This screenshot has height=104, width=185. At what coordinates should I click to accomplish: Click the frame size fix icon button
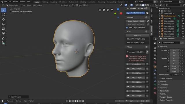pyautogui.click(x=147, y=52)
